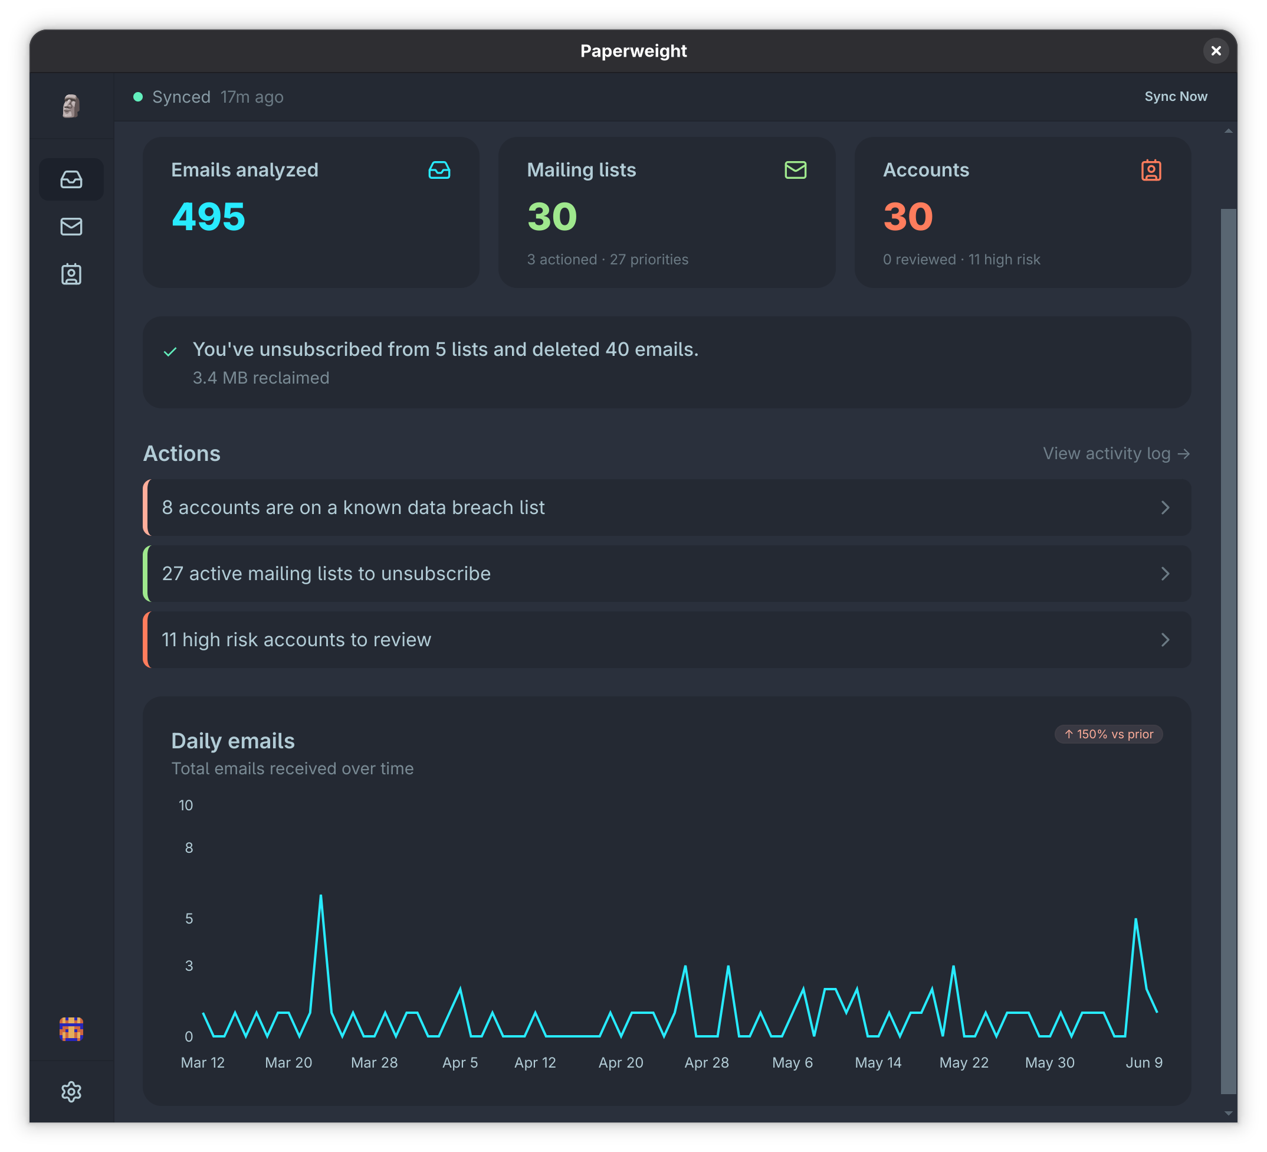Click the envelope icon on Mailing lists card
The width and height of the screenshot is (1267, 1152).
(x=795, y=170)
